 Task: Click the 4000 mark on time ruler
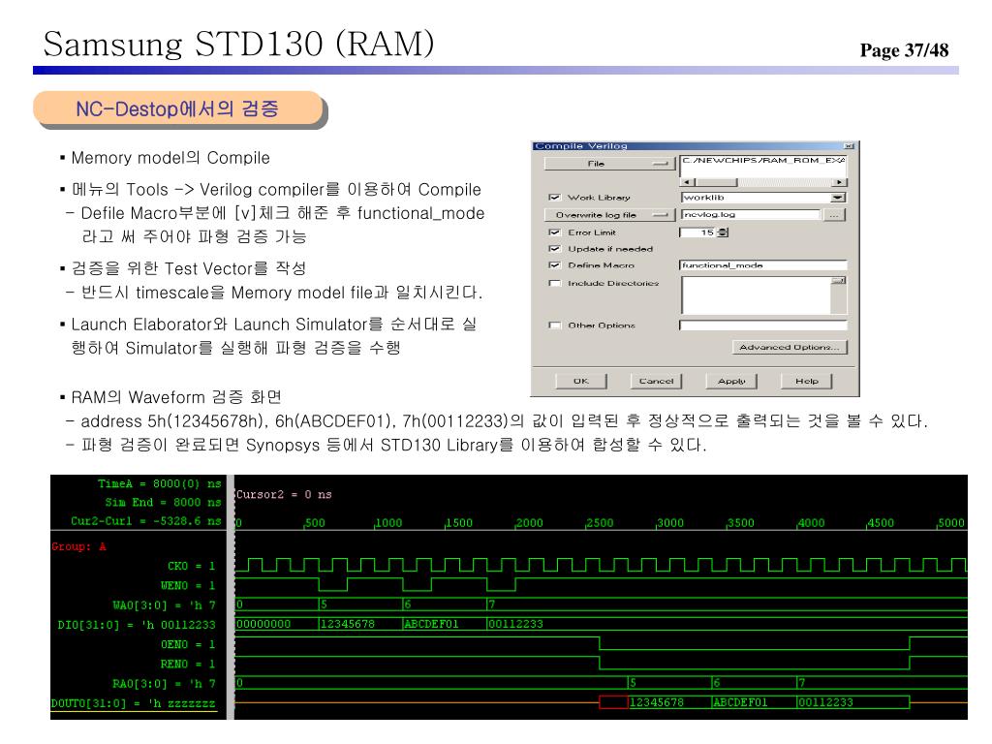point(811,523)
